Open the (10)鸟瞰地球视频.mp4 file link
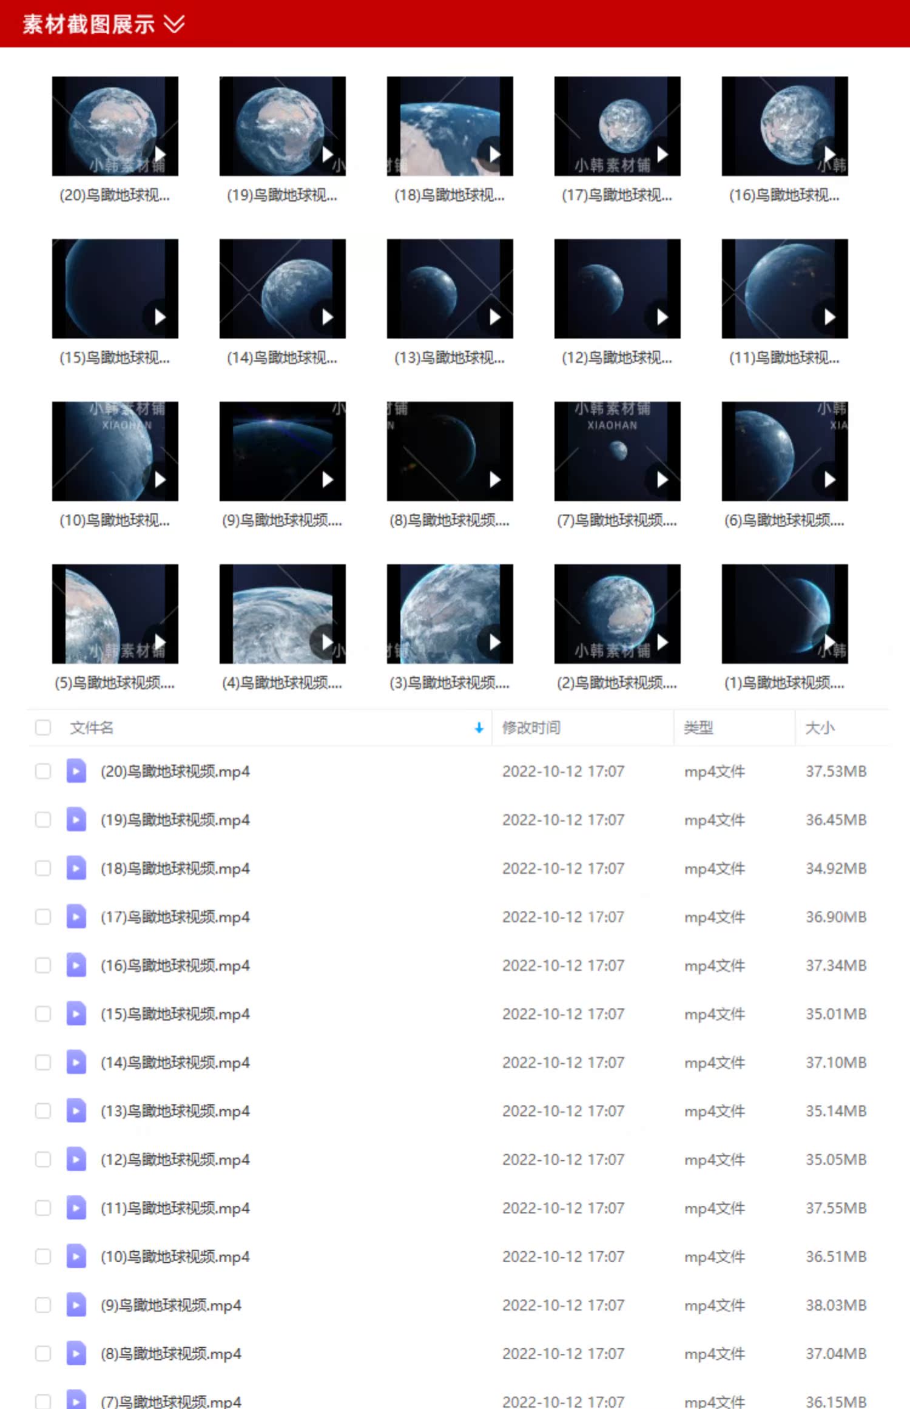The image size is (910, 1409). coord(175,1257)
